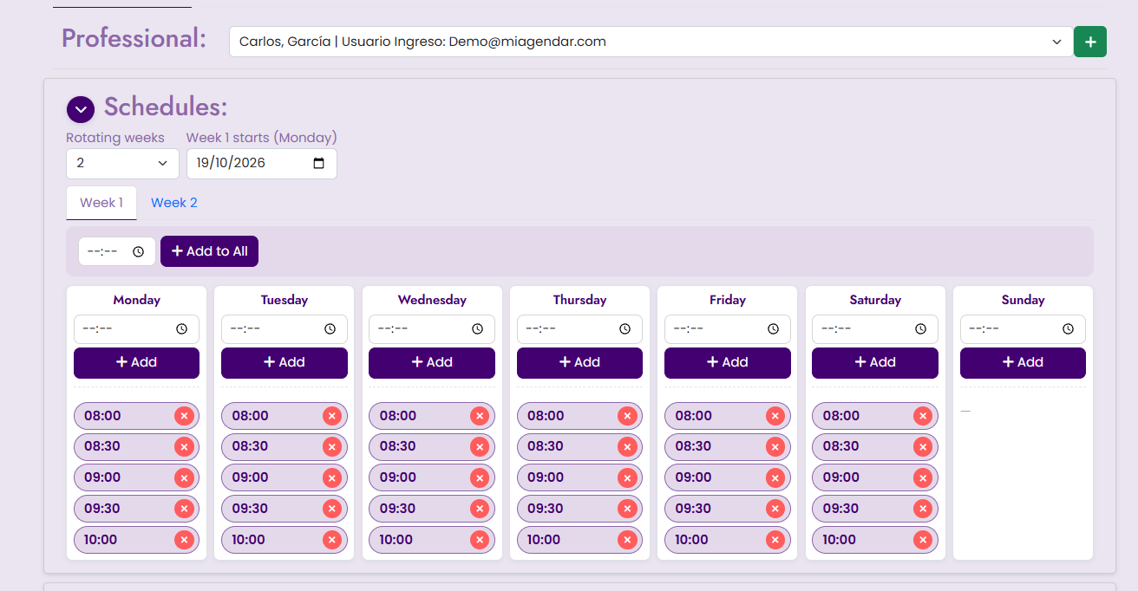This screenshot has height=591, width=1138.
Task: Remove Monday 08:30 time slot
Action: coord(183,446)
